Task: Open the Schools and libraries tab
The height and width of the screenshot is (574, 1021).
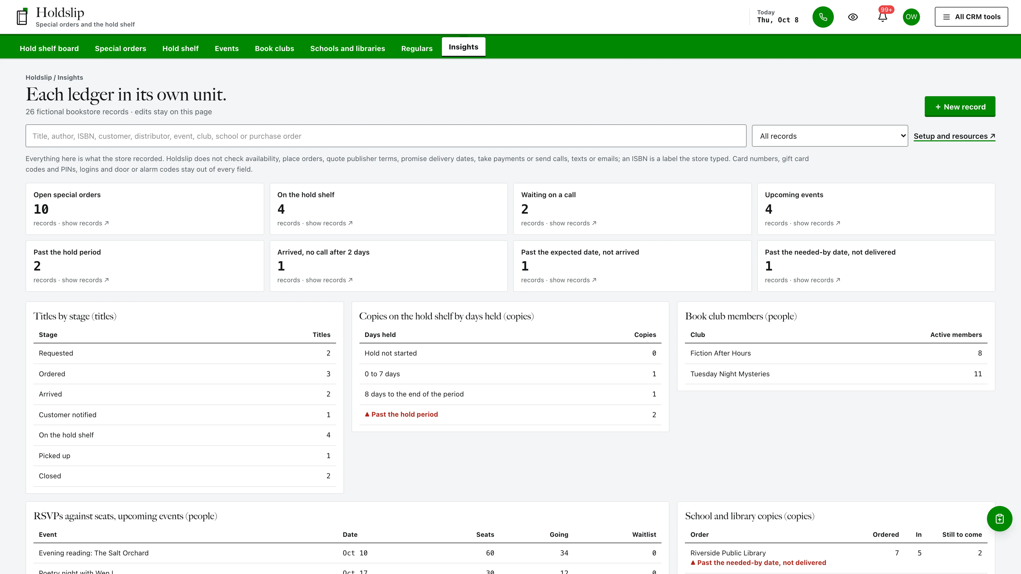Action: (348, 48)
